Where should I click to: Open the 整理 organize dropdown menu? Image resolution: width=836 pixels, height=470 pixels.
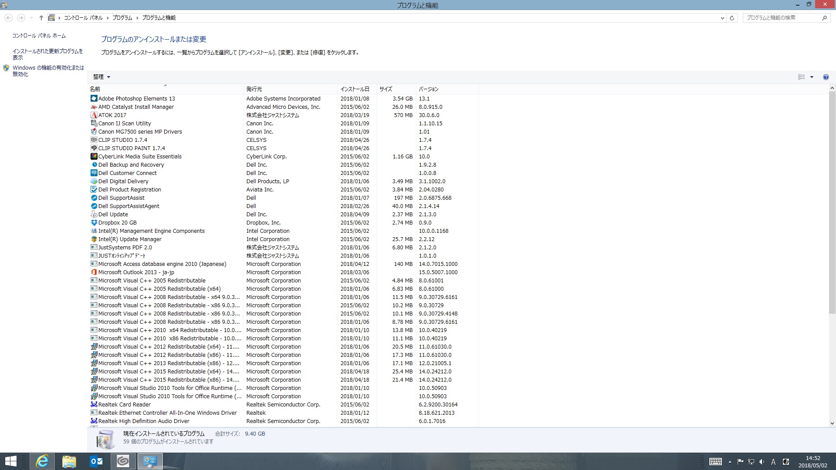tap(101, 77)
